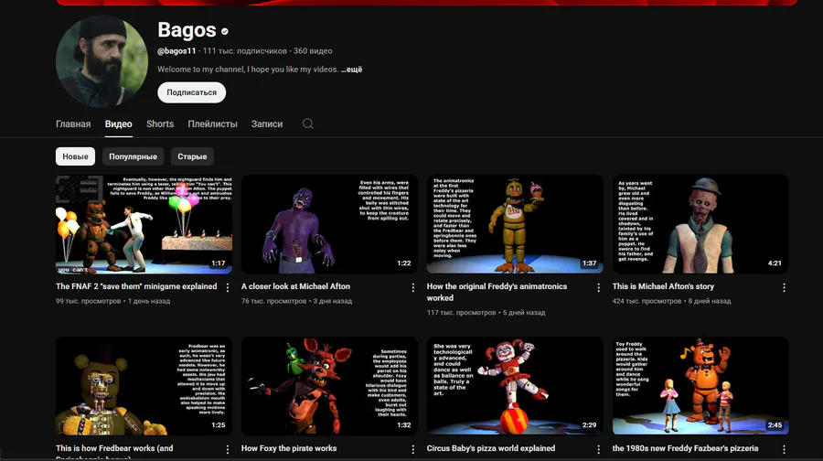Go to the Записи tab
The width and height of the screenshot is (823, 461).
click(267, 123)
